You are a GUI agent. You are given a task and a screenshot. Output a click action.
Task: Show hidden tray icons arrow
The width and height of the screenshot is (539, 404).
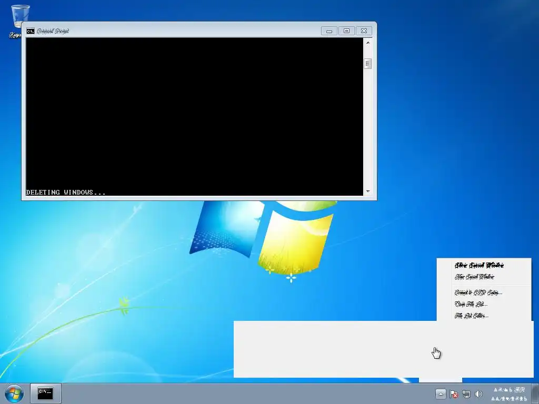(x=441, y=393)
